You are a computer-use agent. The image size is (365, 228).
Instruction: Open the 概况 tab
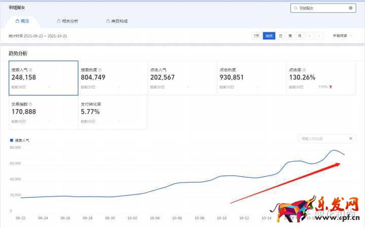(22, 21)
